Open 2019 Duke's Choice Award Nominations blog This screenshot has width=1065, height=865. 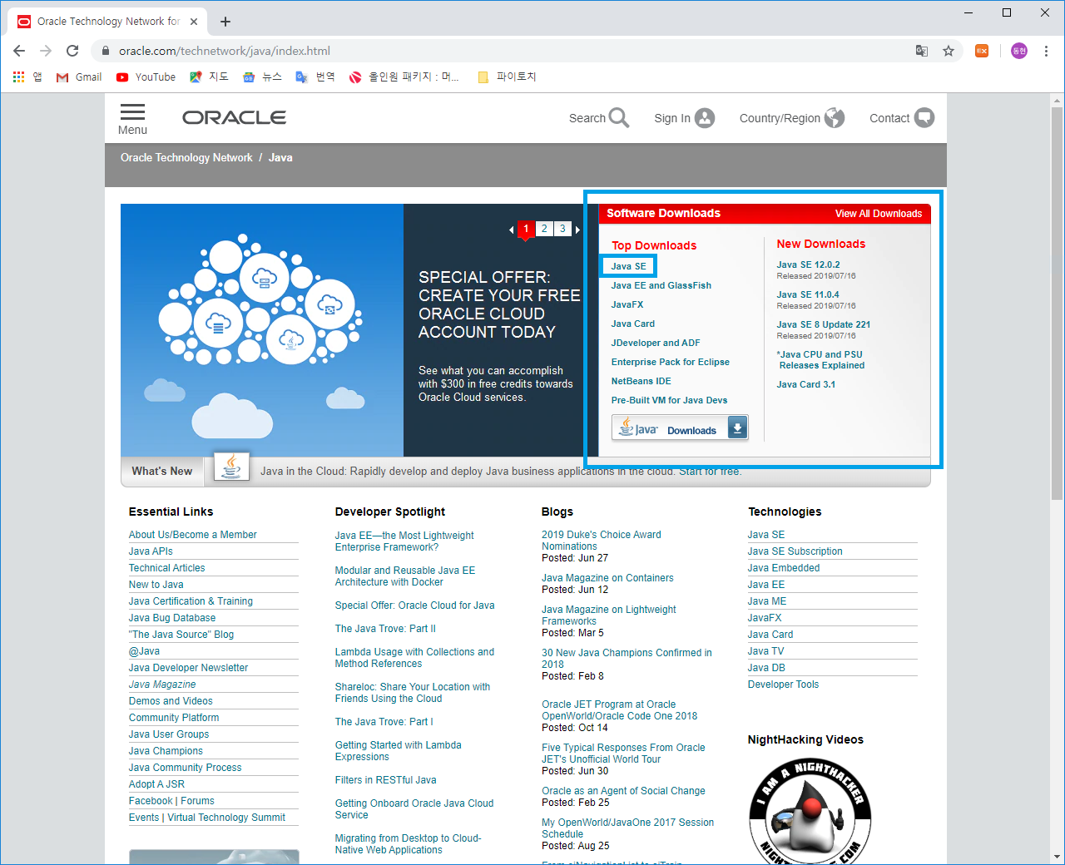pos(602,541)
